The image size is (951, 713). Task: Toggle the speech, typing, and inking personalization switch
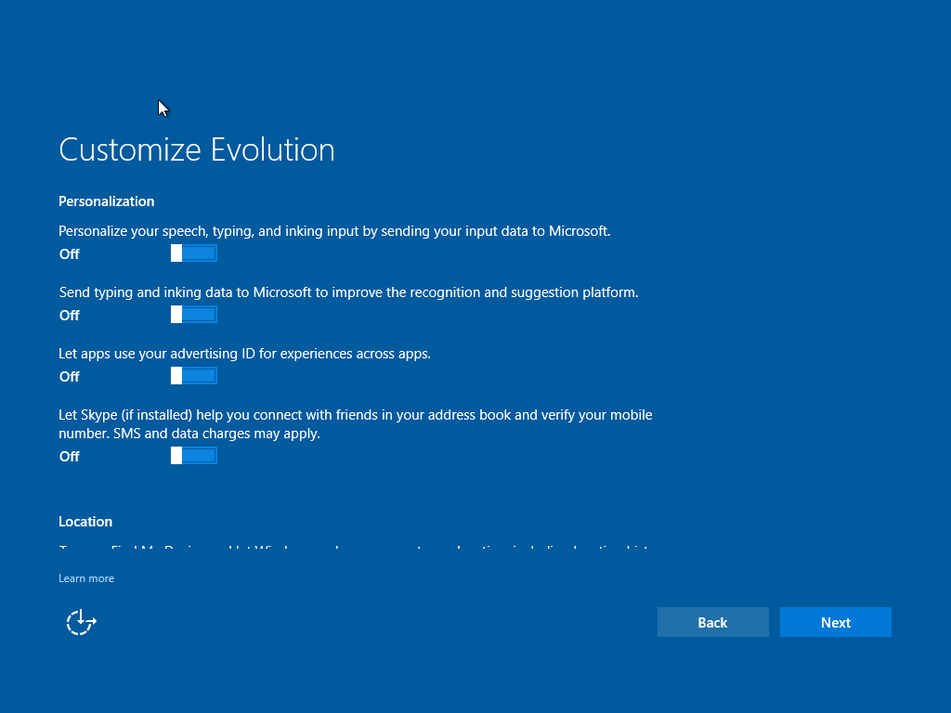click(x=194, y=253)
